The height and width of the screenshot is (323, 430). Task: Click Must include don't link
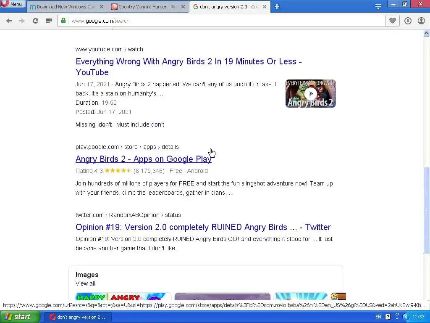pos(158,124)
